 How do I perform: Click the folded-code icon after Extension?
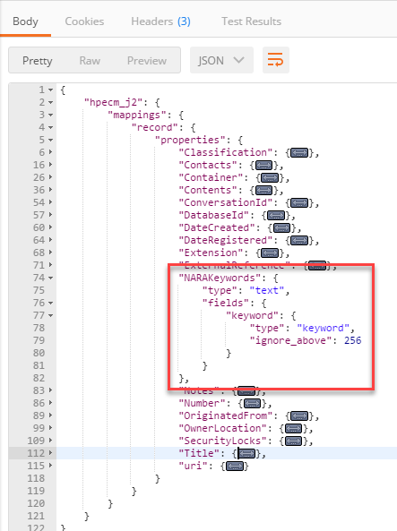270,253
